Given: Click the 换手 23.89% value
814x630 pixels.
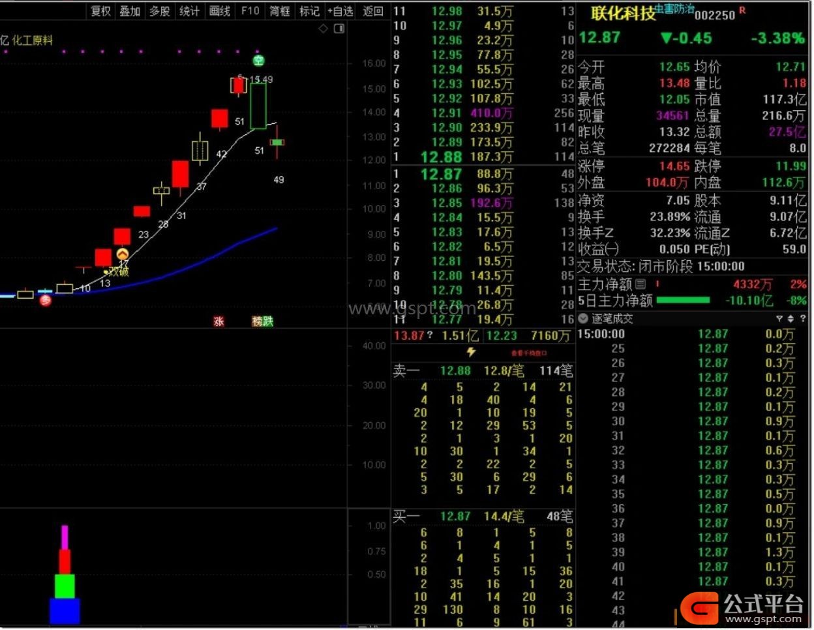Looking at the screenshot, I should [669, 217].
